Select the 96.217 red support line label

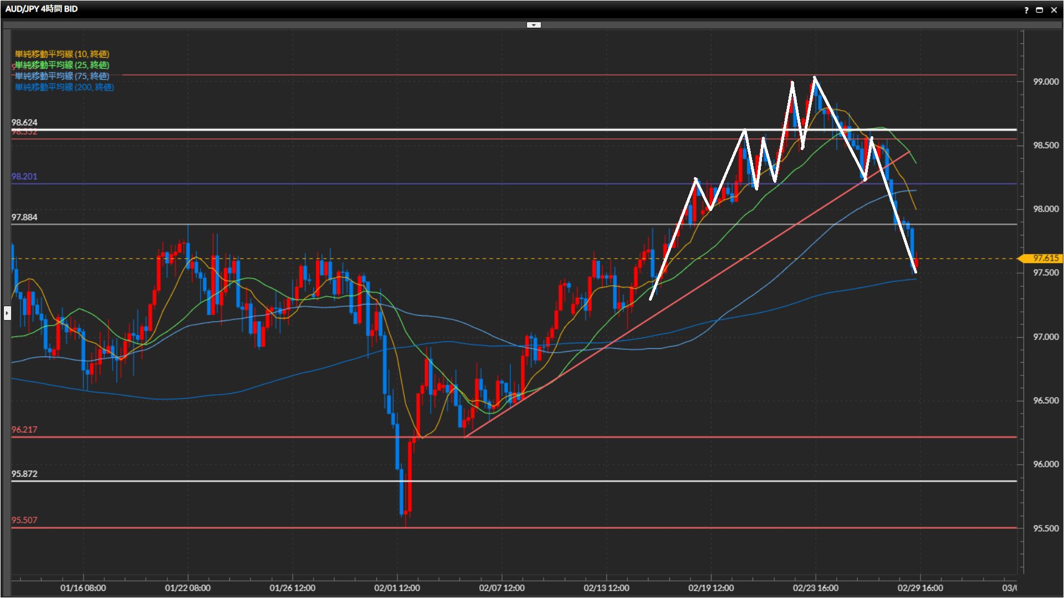[24, 430]
